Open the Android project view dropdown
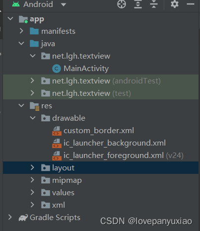This screenshot has height=231, width=200. 64,4
